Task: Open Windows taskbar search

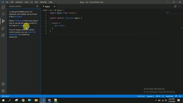Action: [x=10, y=100]
